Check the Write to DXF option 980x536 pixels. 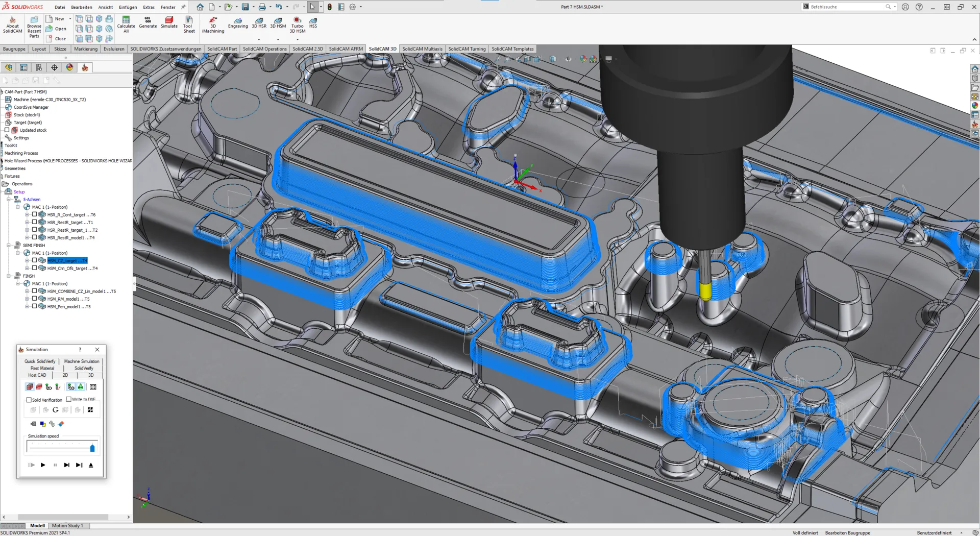69,400
